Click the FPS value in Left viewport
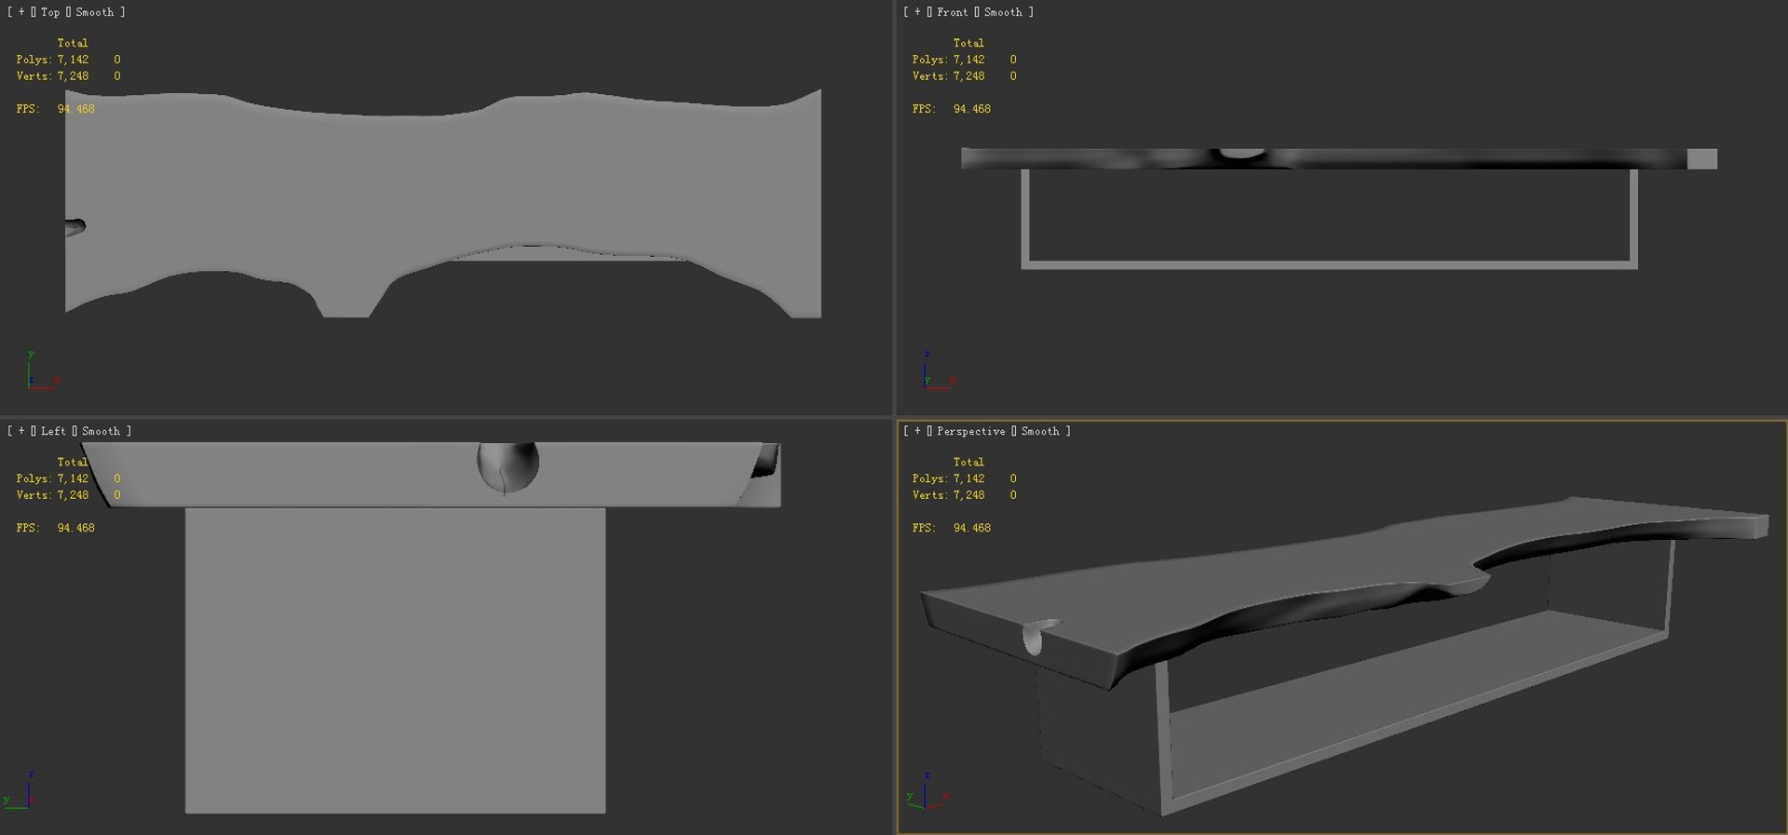 click(x=75, y=528)
